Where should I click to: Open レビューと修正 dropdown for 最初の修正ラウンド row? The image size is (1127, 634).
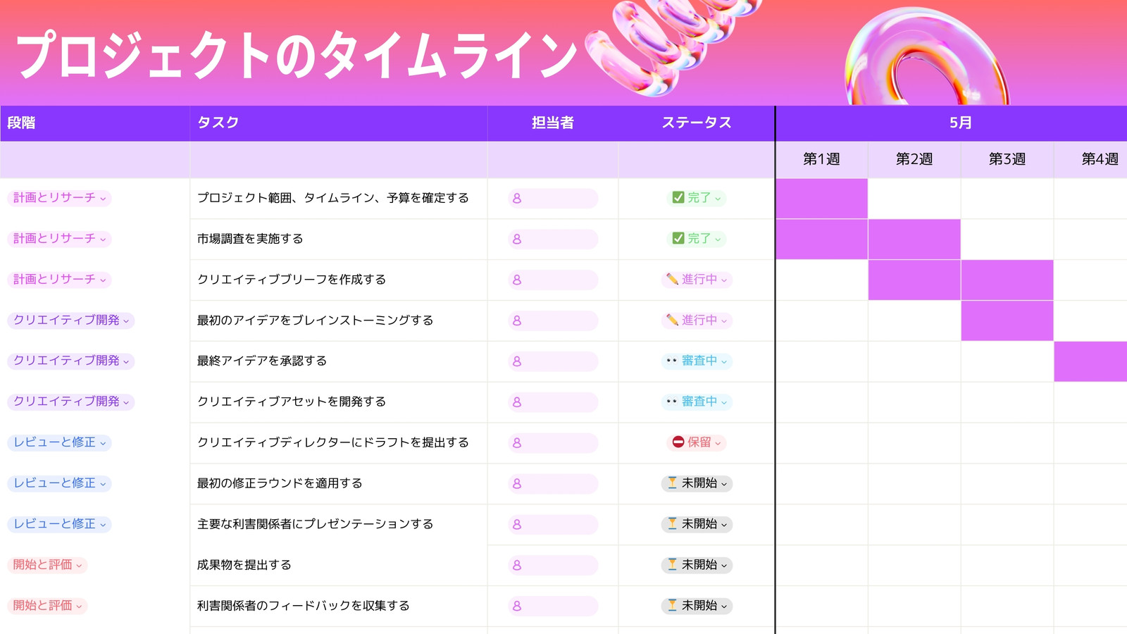[60, 483]
